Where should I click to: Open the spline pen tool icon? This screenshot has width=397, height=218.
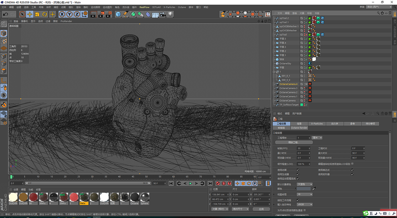point(126,14)
